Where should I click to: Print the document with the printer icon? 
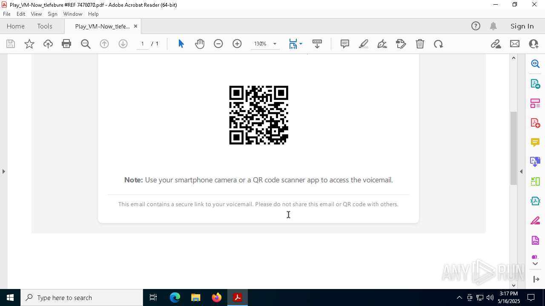pos(66,44)
